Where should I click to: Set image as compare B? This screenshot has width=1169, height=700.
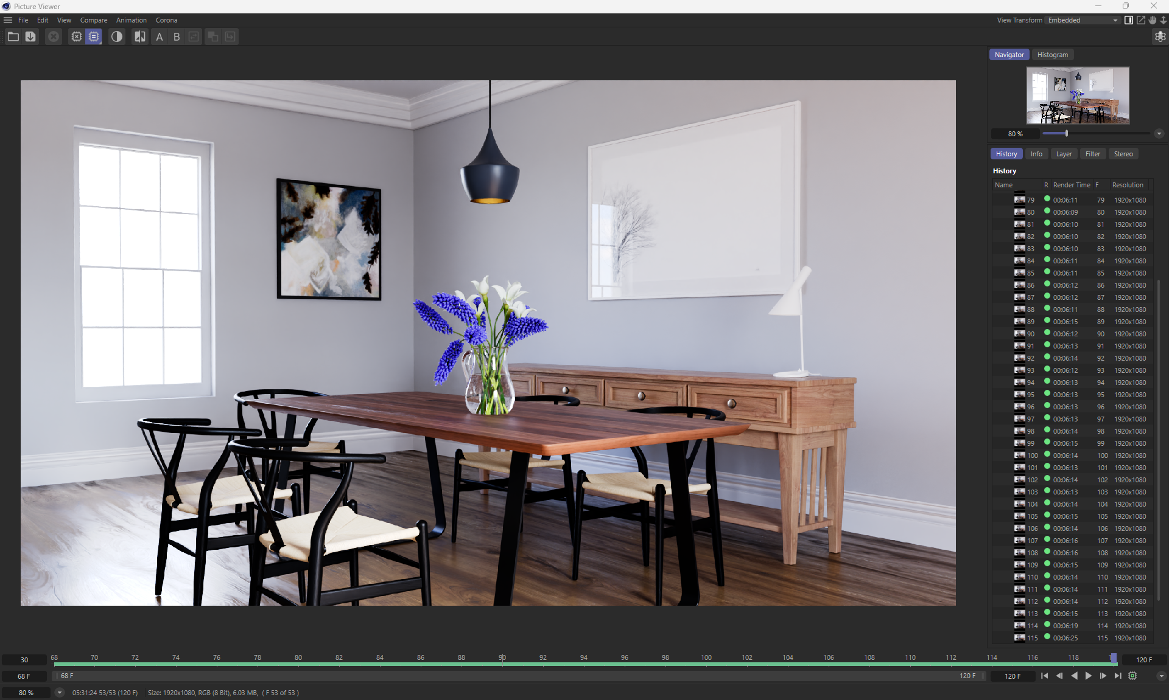177,36
